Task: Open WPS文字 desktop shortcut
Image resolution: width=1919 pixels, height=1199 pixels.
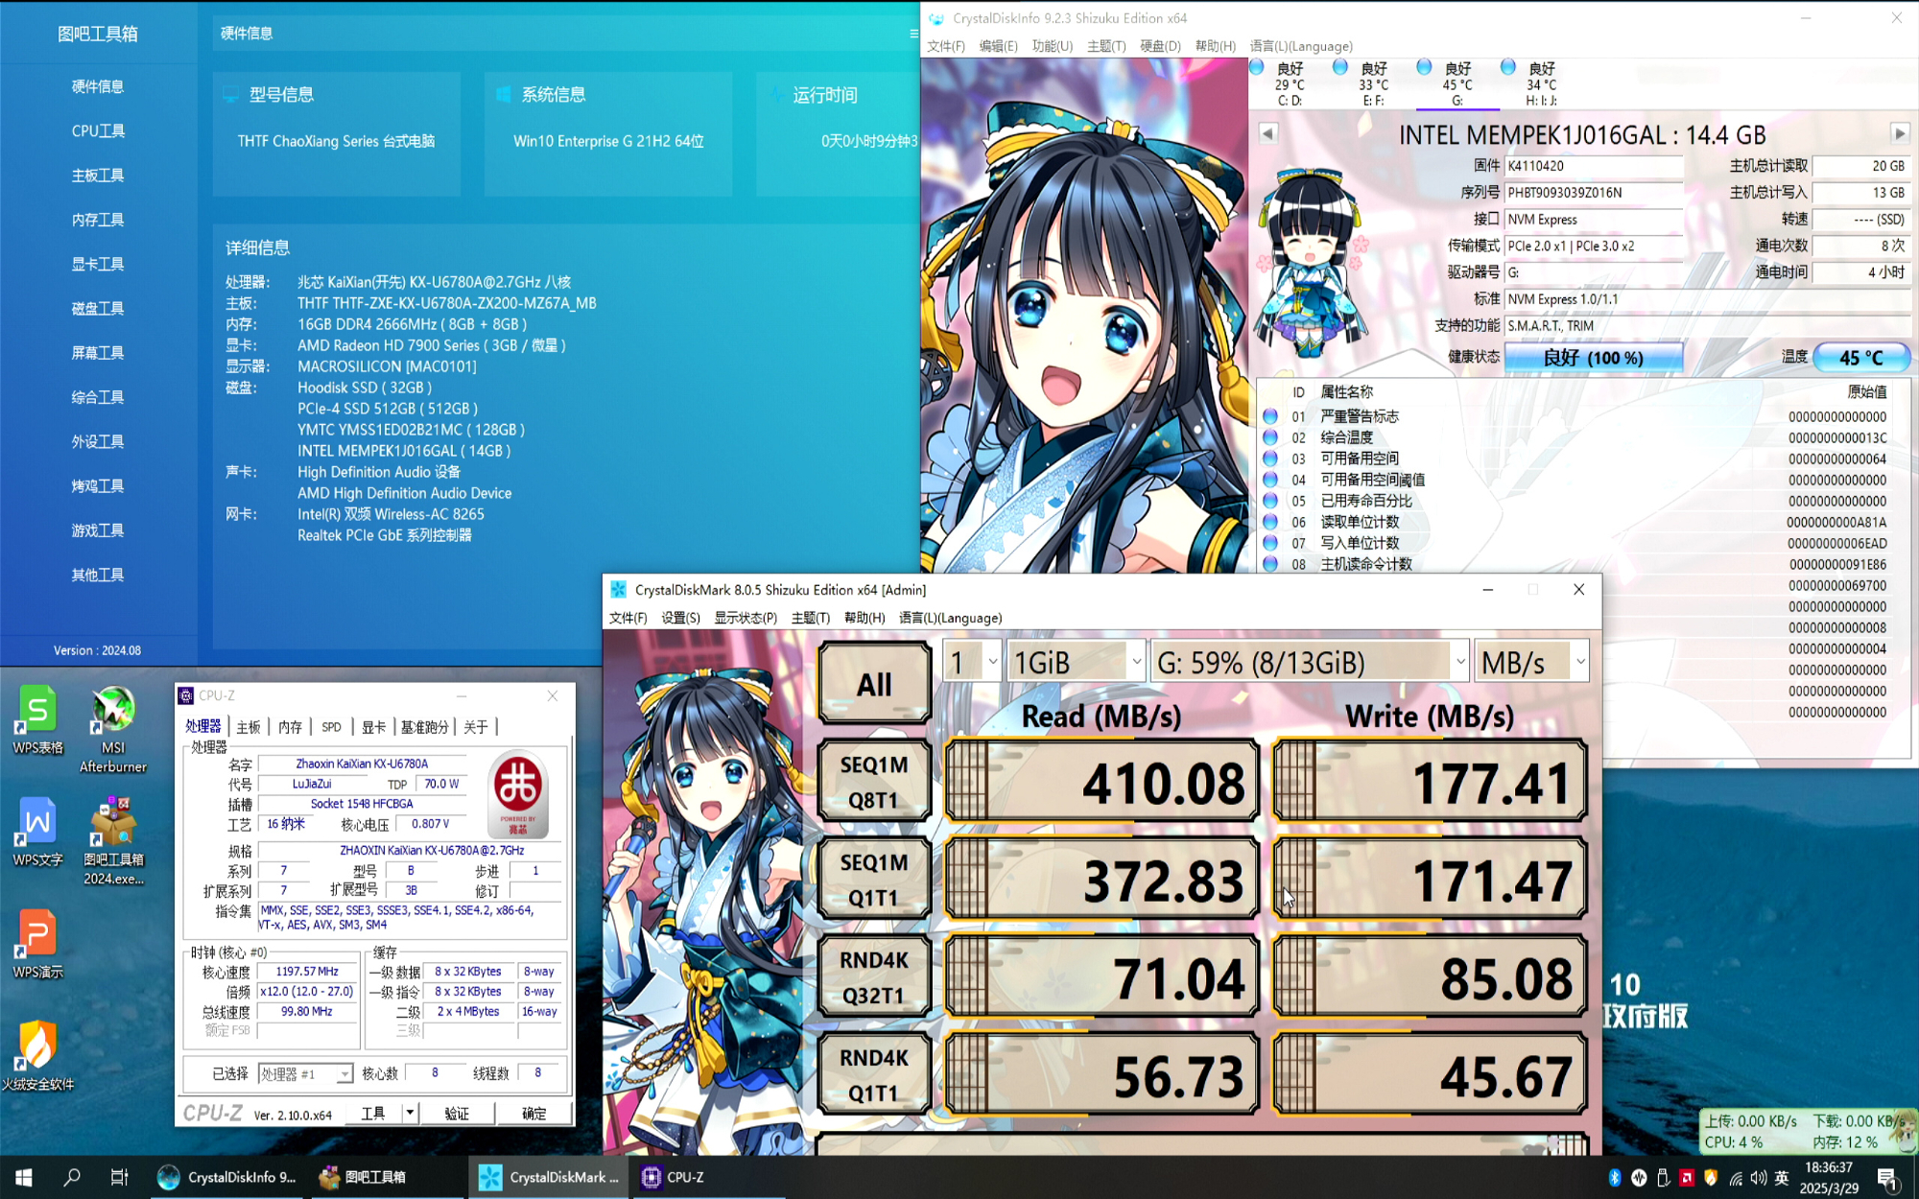Action: 37,833
